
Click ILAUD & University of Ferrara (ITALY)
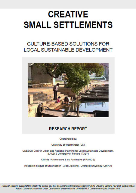pos(68,154)
